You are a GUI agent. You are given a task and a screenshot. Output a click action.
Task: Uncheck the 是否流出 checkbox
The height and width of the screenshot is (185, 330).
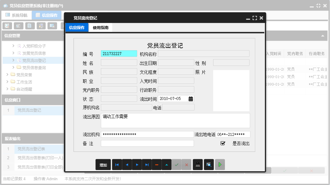click(x=223, y=143)
